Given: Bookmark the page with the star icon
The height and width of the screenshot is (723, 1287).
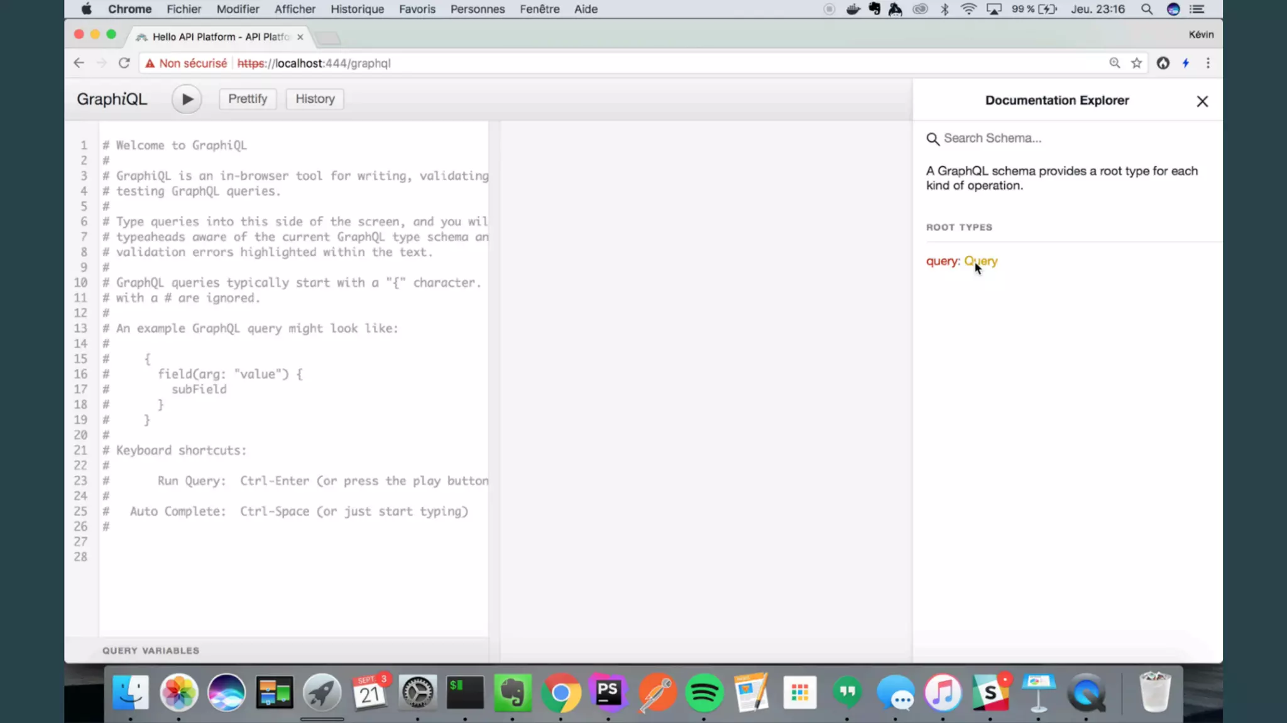Looking at the screenshot, I should 1136,63.
